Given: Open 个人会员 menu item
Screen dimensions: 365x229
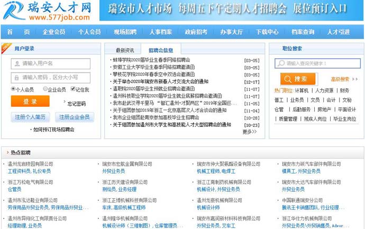Looking at the screenshot, I should pyautogui.click(x=89, y=32).
